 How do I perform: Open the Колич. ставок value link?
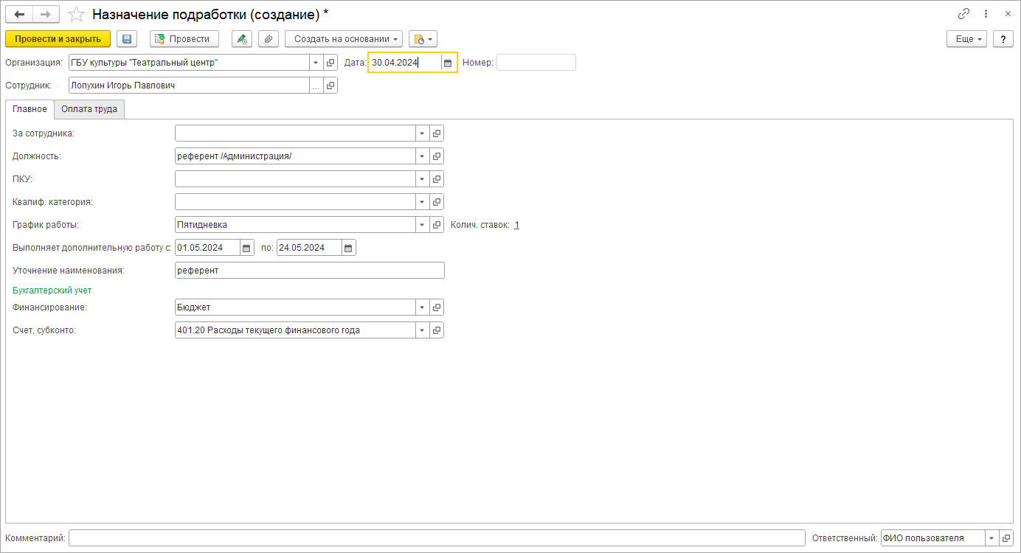tap(516, 225)
